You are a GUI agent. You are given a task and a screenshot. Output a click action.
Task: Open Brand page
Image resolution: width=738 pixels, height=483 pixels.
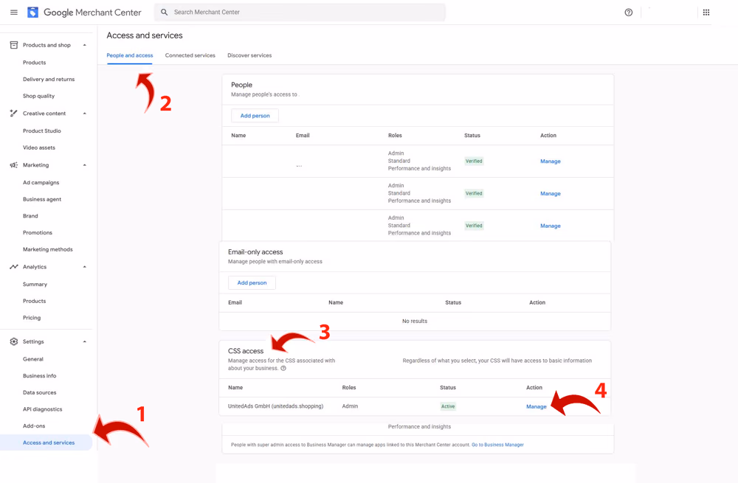pos(30,216)
